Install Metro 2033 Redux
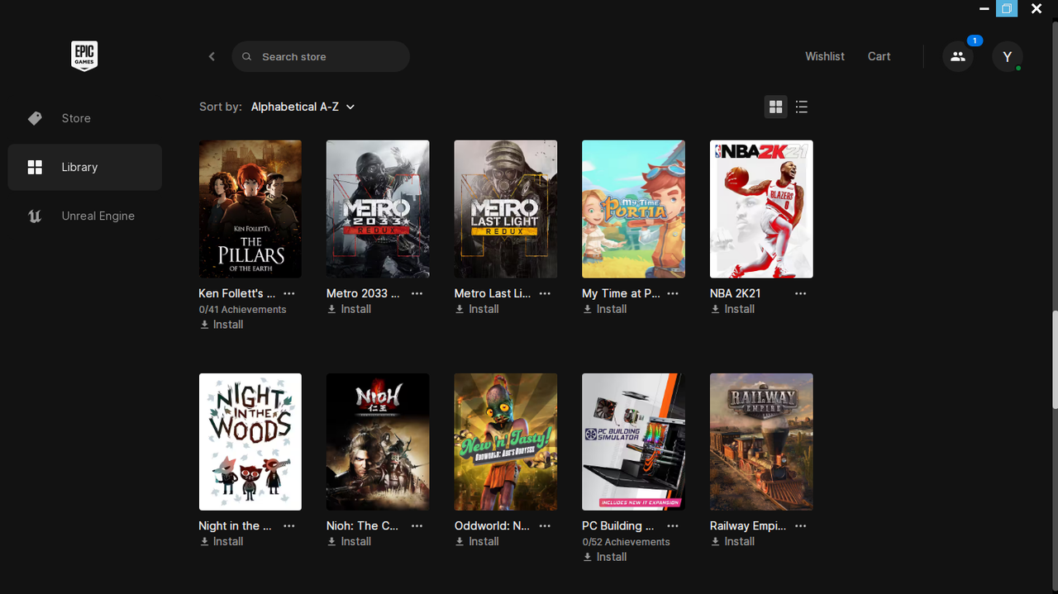Viewport: 1058px width, 594px height. point(350,309)
